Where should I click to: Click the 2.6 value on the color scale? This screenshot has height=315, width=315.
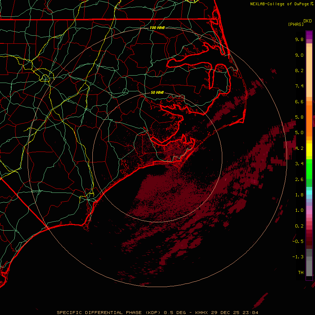299,180
